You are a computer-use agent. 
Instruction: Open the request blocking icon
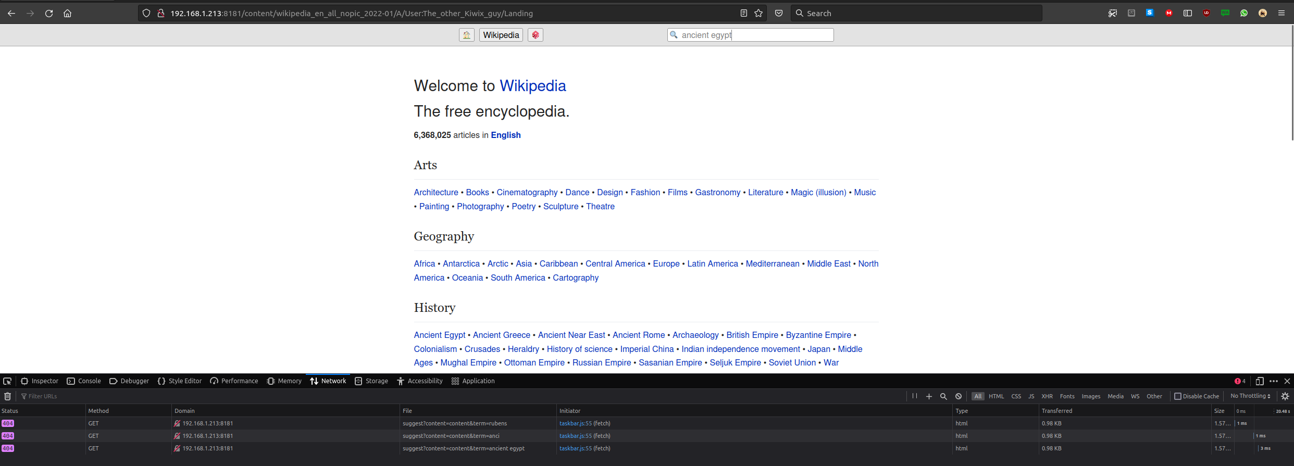[959, 396]
